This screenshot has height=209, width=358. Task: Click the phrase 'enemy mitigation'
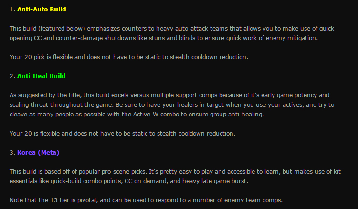pyautogui.click(x=291, y=38)
